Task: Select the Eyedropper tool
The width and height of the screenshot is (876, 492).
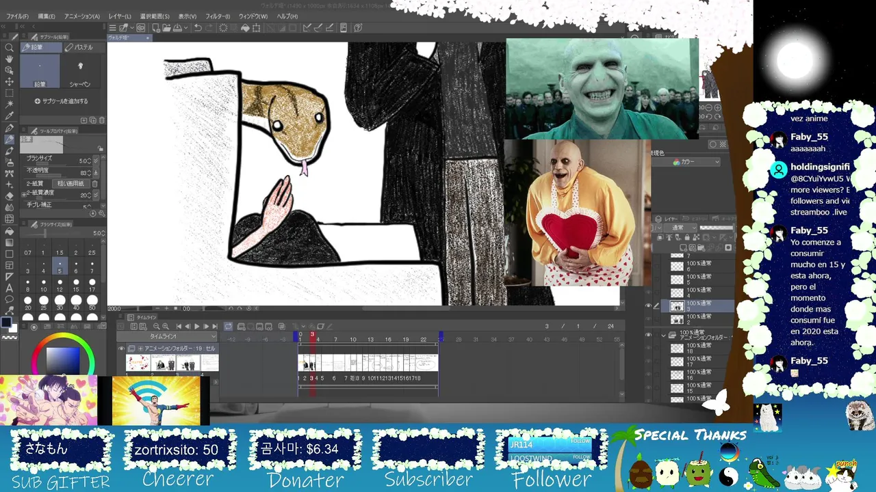Action: 10,116
